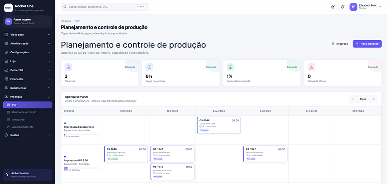Select OS-1047 card on TER 23/06
Viewport: 387px width, 184px height.
172,154
